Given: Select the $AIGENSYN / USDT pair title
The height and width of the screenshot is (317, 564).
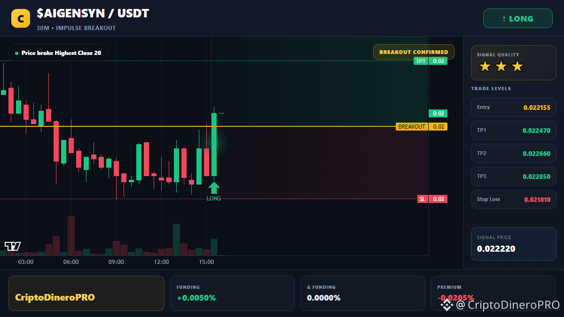Looking at the screenshot, I should (x=93, y=14).
